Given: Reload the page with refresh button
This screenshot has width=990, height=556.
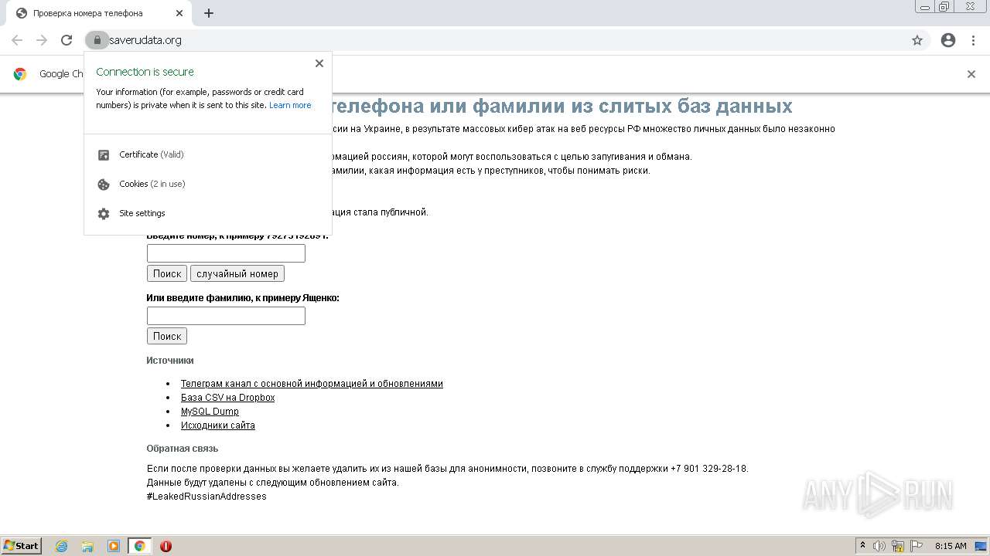Looking at the screenshot, I should 67,40.
